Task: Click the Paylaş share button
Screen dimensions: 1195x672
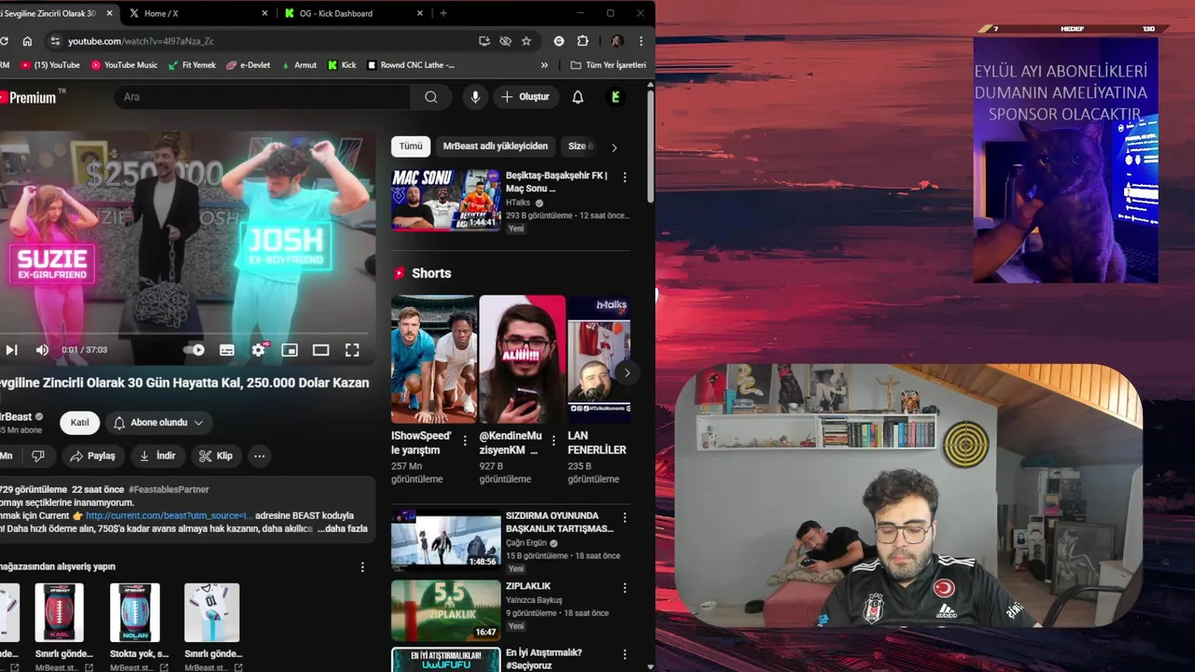Action: 93,456
